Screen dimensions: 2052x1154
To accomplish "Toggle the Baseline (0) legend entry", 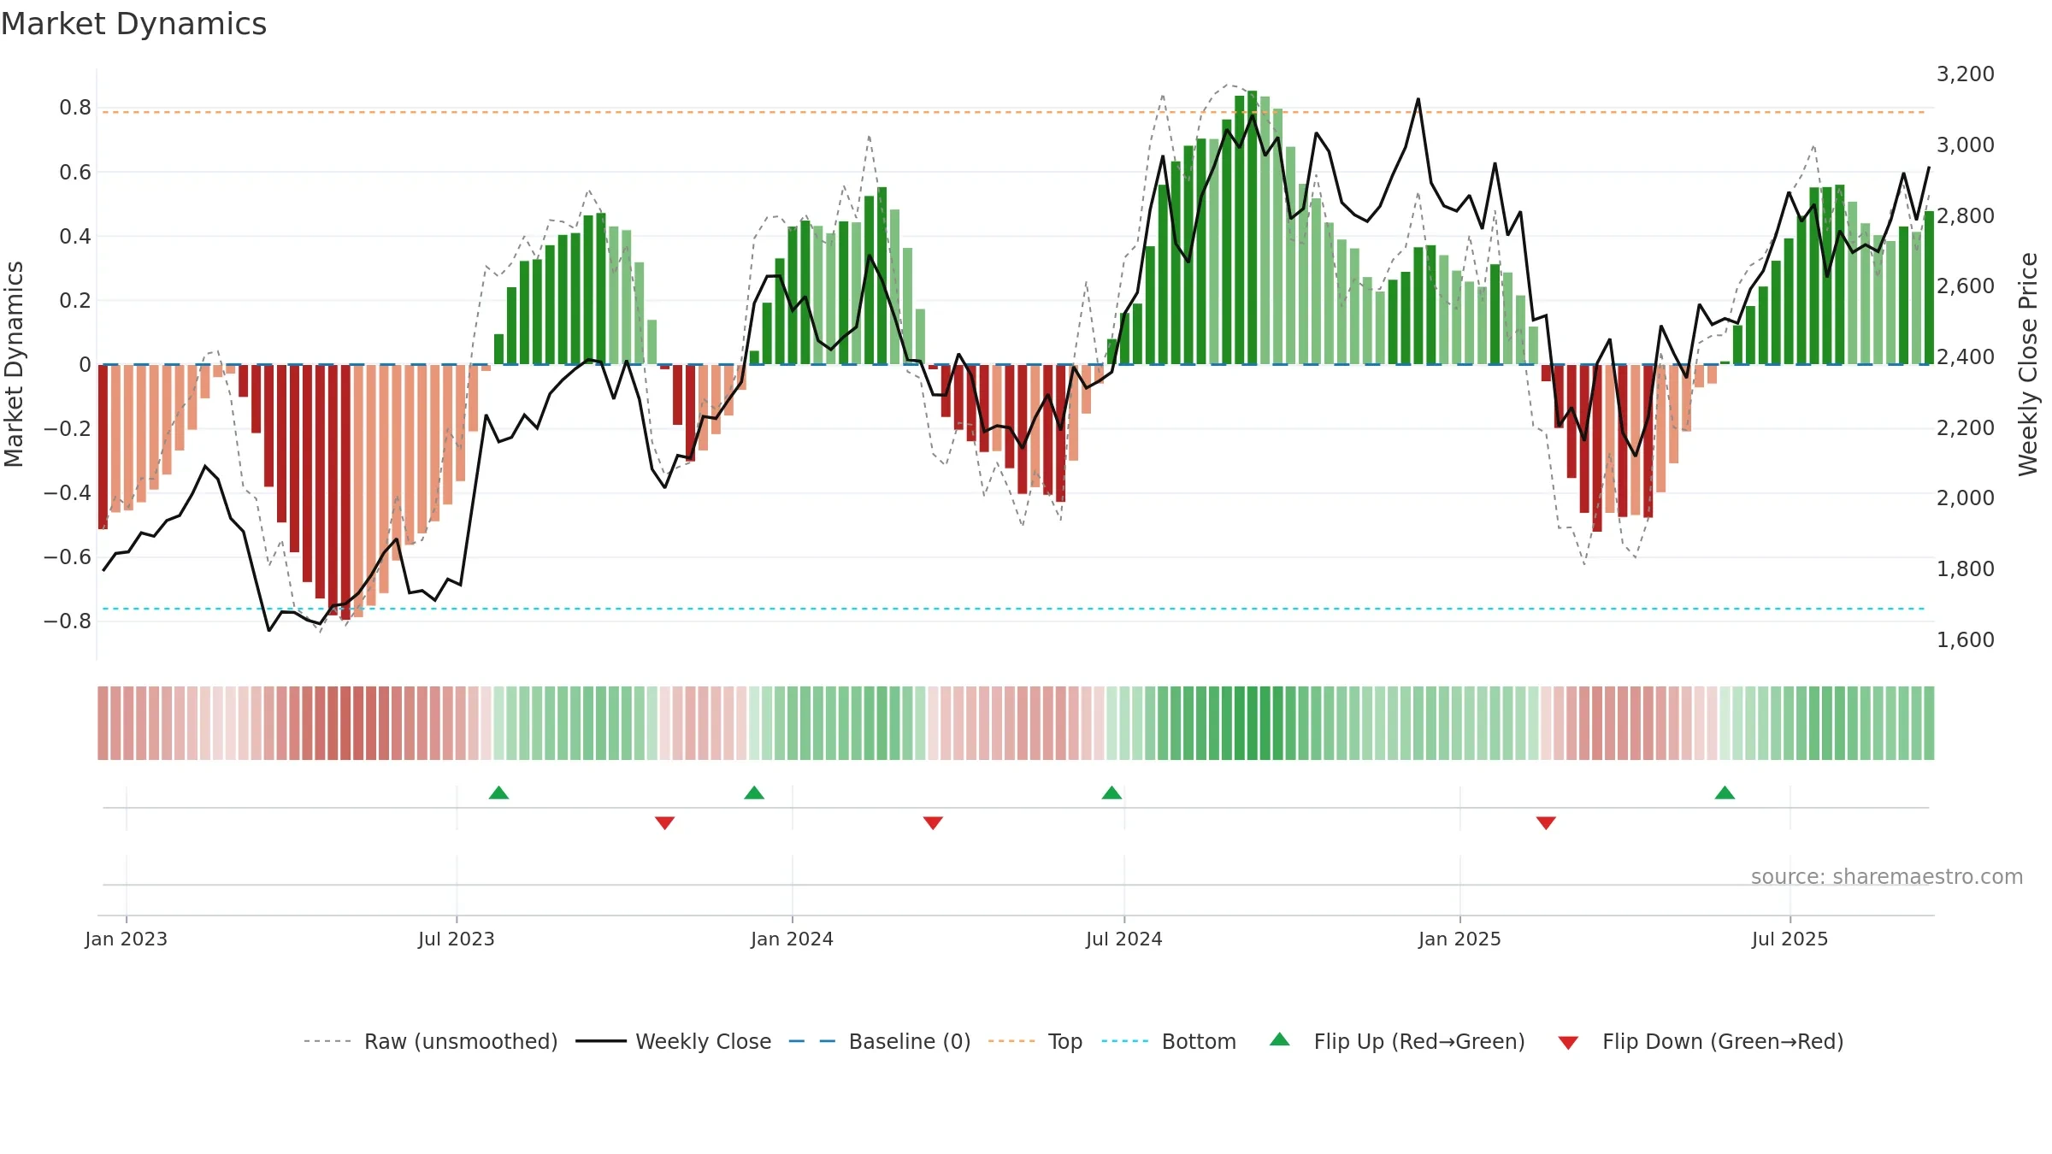I will click(x=880, y=1041).
